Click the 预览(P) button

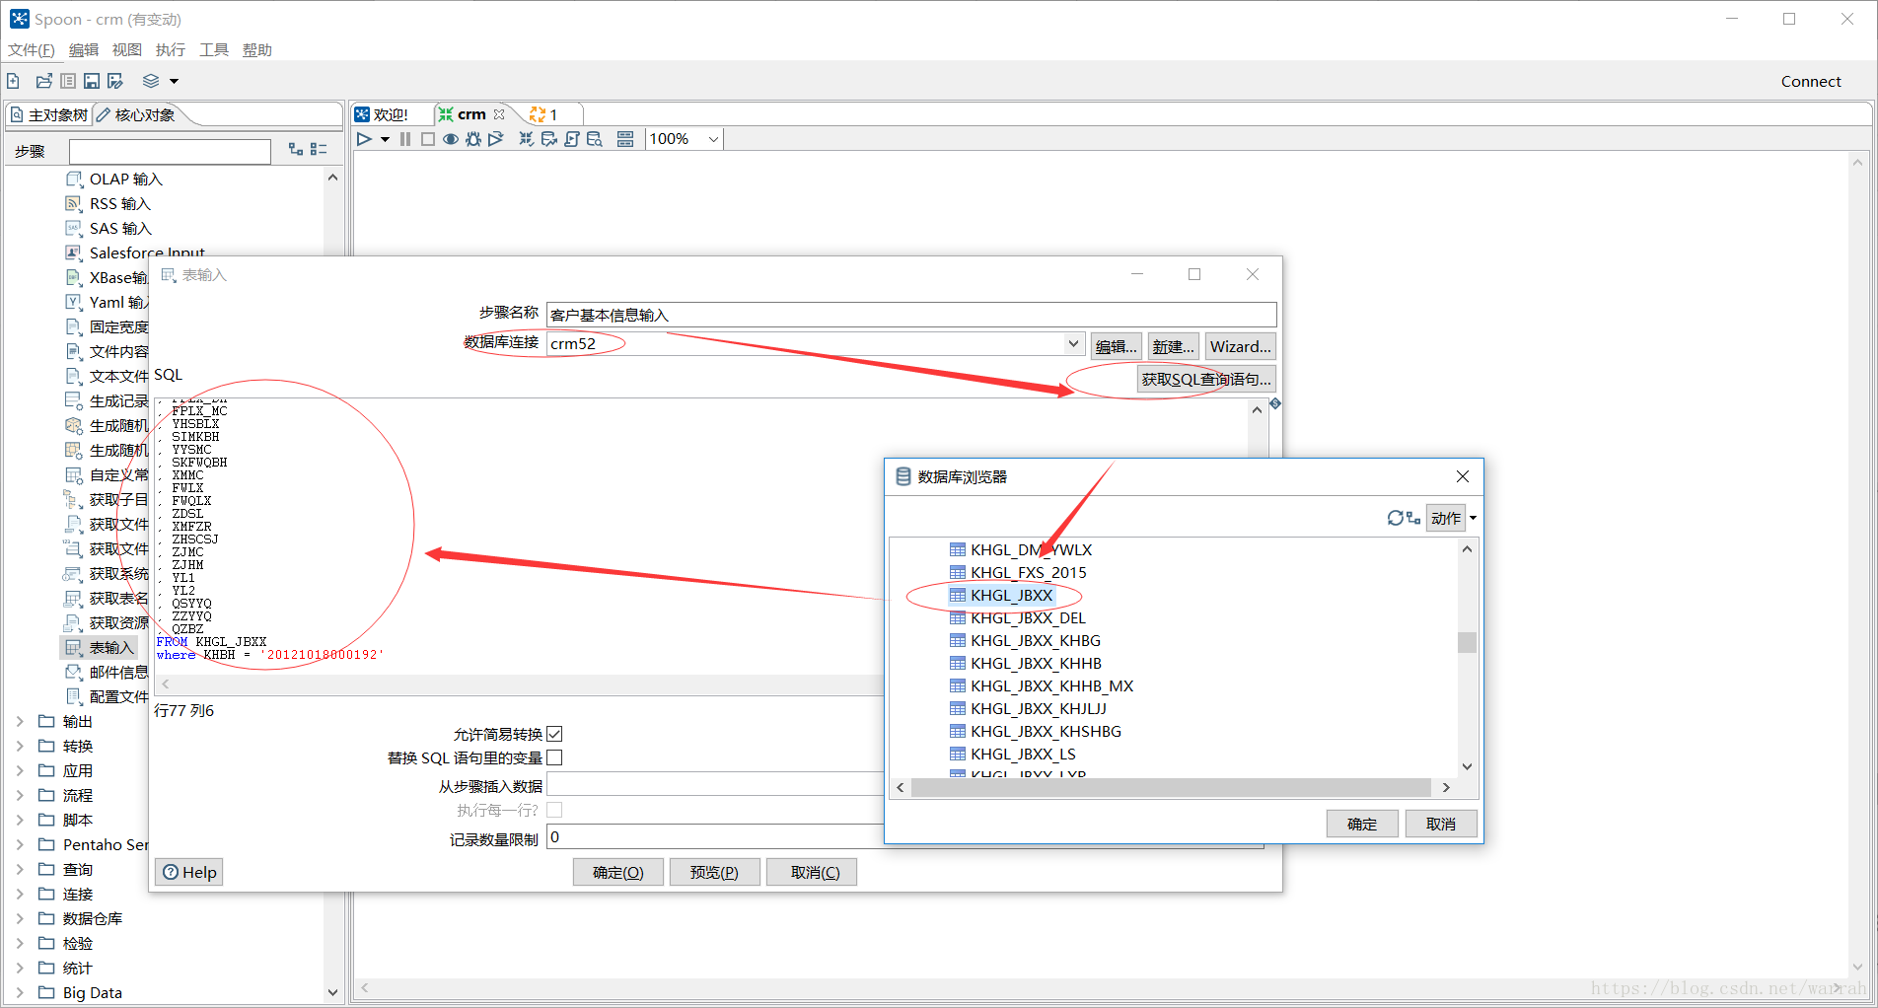(x=714, y=872)
